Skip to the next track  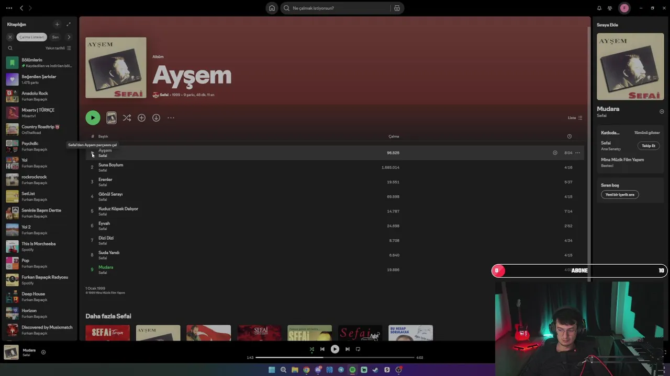[347, 349]
